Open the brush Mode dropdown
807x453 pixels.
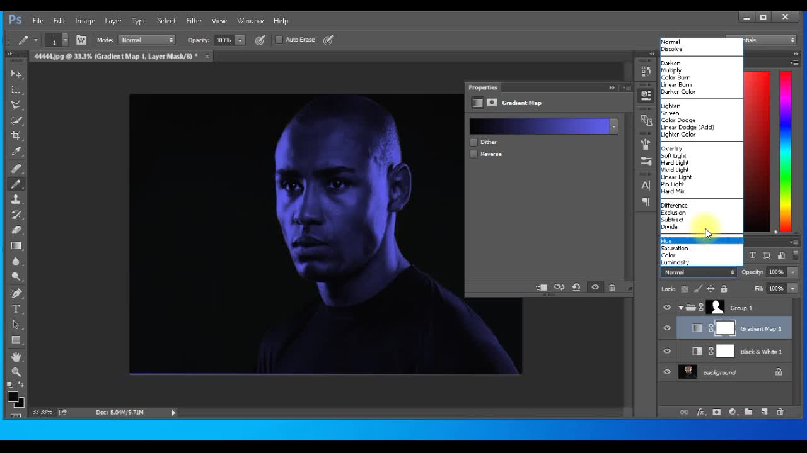[x=147, y=40]
